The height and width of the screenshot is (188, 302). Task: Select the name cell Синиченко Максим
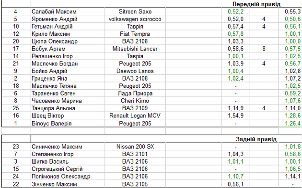coord(67,146)
